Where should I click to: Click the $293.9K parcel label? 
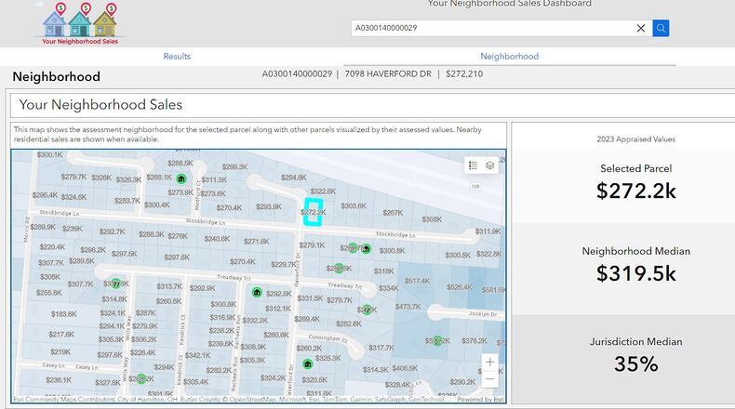point(269,206)
